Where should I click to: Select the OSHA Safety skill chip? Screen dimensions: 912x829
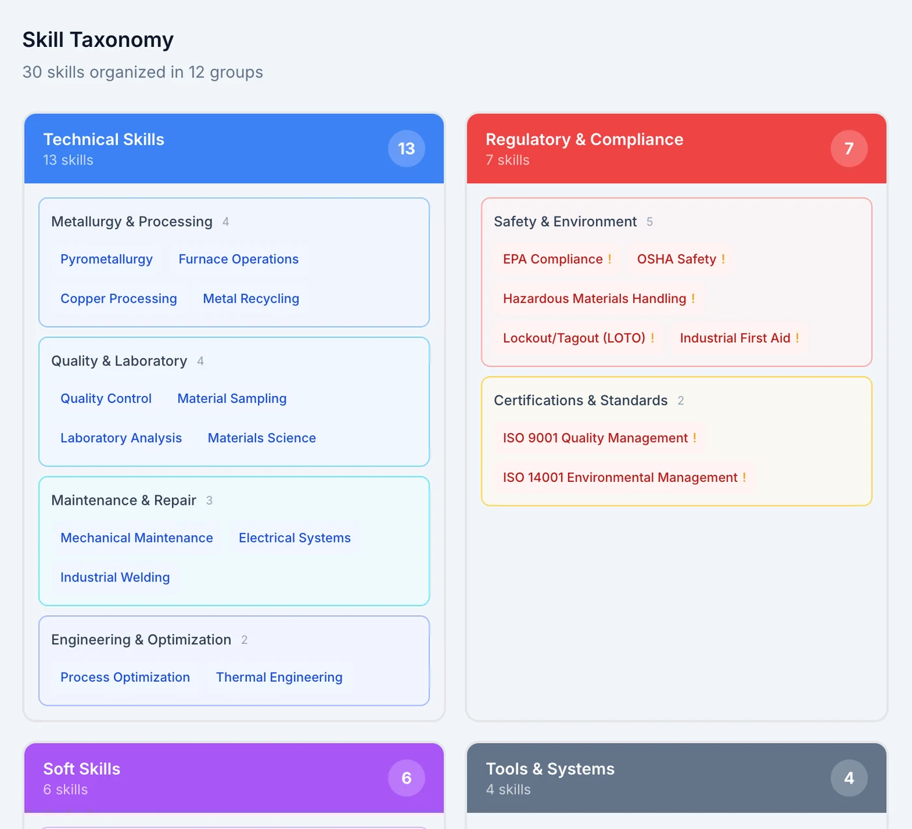coord(681,259)
